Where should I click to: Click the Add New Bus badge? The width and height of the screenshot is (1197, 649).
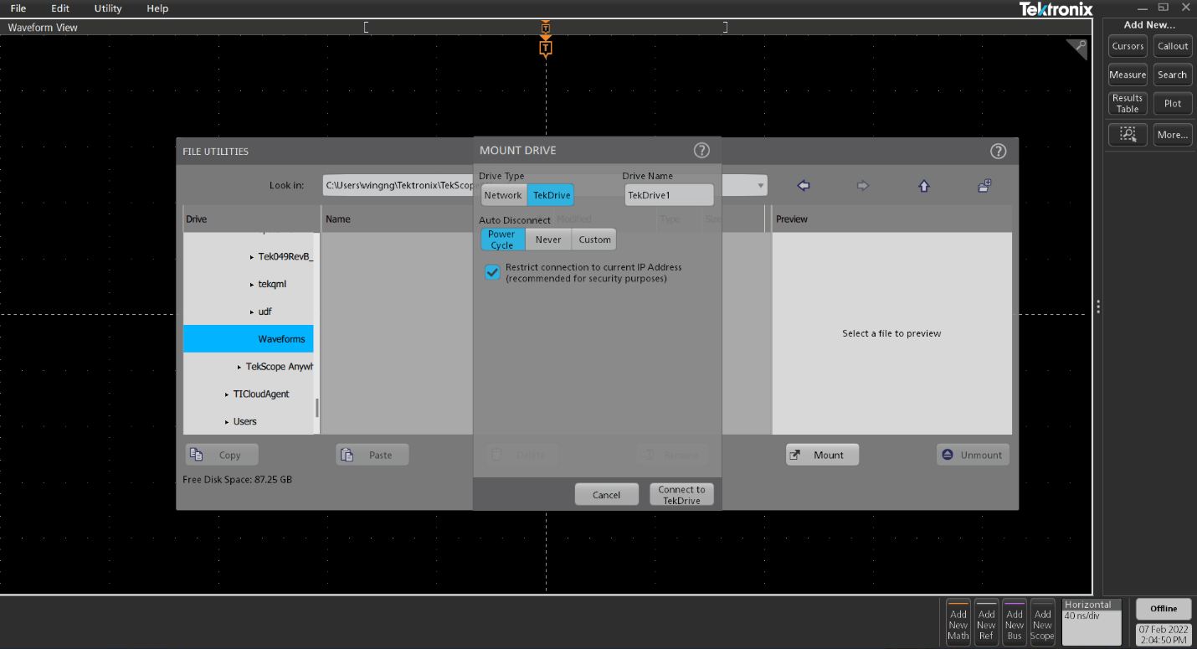1015,621
